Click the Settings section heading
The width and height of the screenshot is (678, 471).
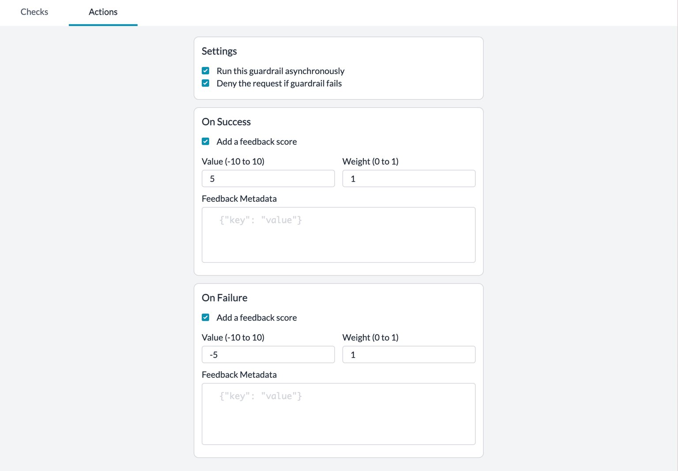pyautogui.click(x=219, y=51)
